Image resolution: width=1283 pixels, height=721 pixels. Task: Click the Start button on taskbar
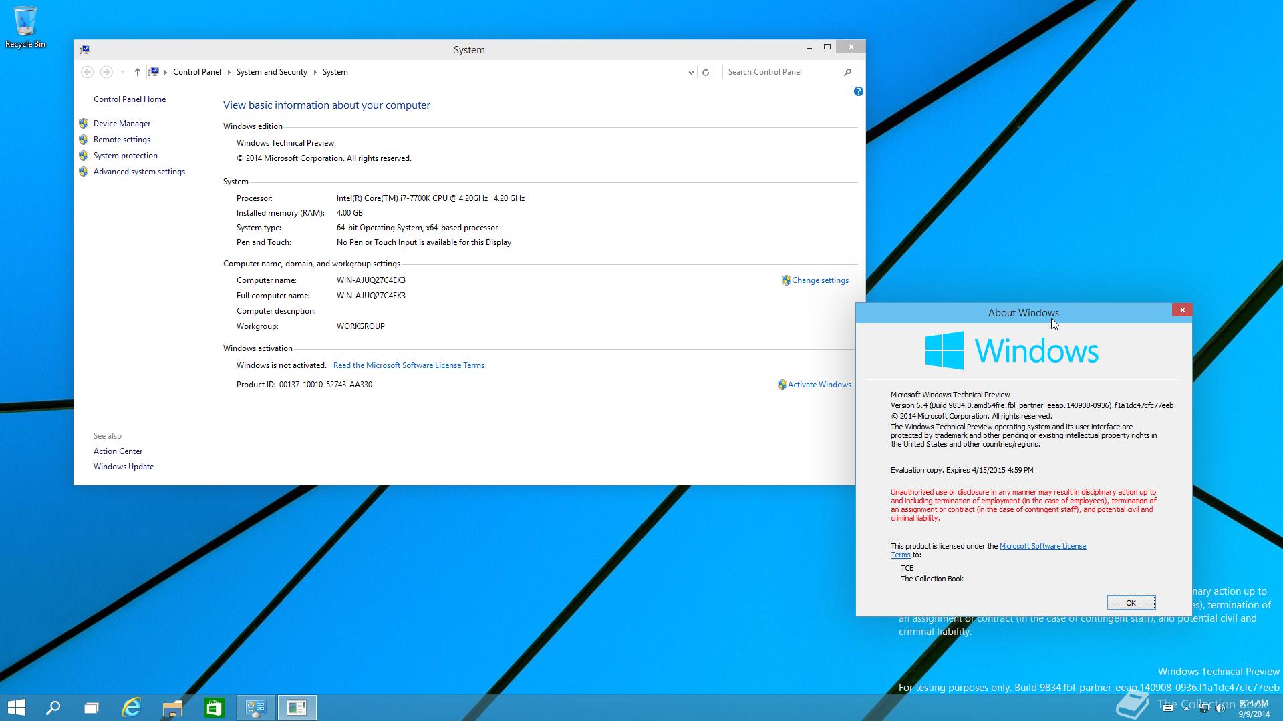click(x=16, y=707)
